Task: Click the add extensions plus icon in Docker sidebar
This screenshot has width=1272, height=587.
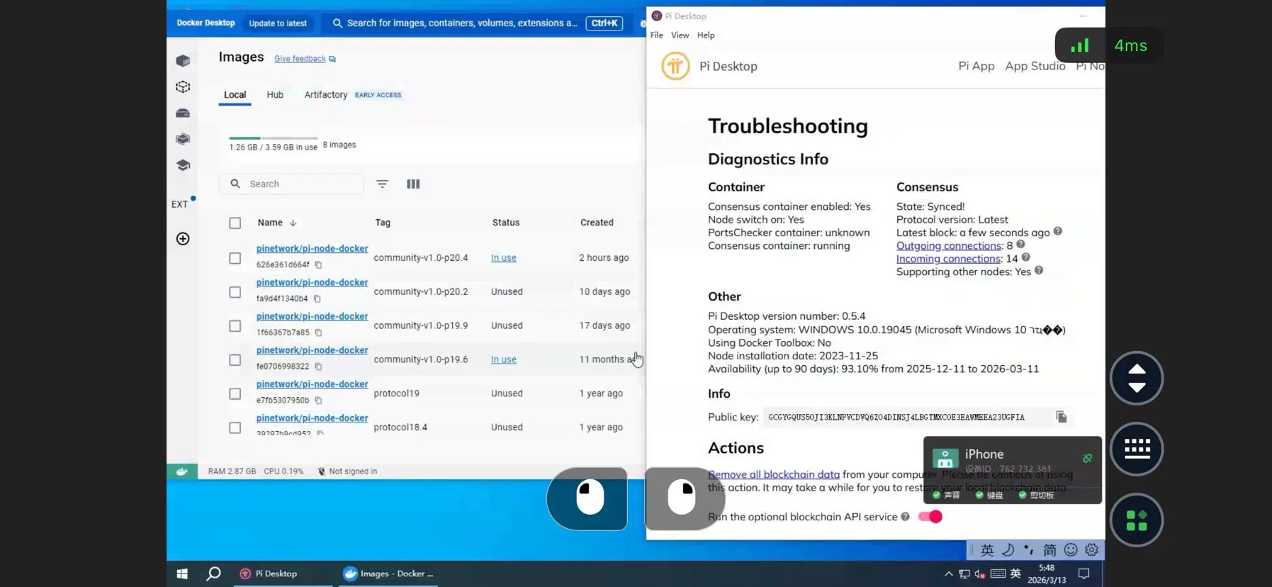Action: point(183,239)
